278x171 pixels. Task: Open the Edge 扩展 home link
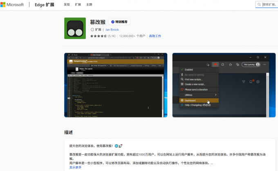click(x=44, y=4)
